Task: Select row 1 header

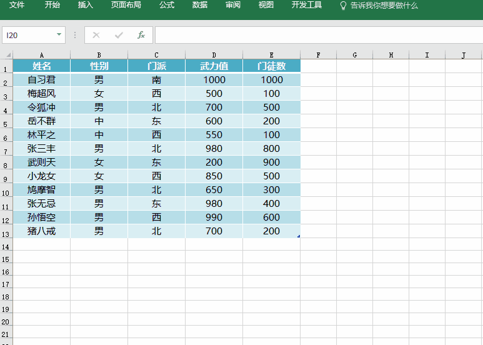Action: (x=6, y=66)
